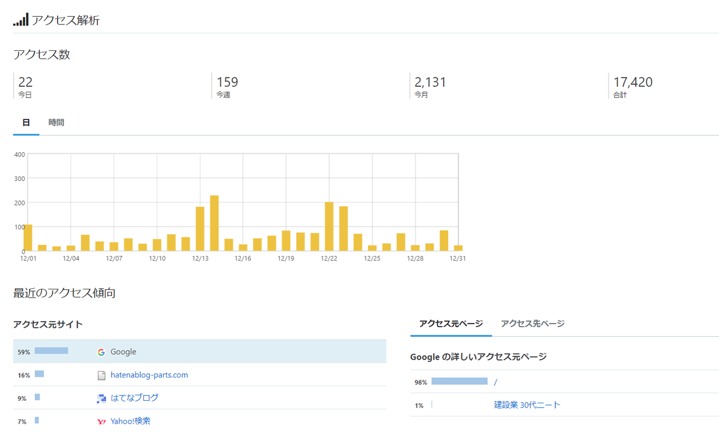Click the 9% value for はてなブログ
719x432 pixels.
click(22, 398)
